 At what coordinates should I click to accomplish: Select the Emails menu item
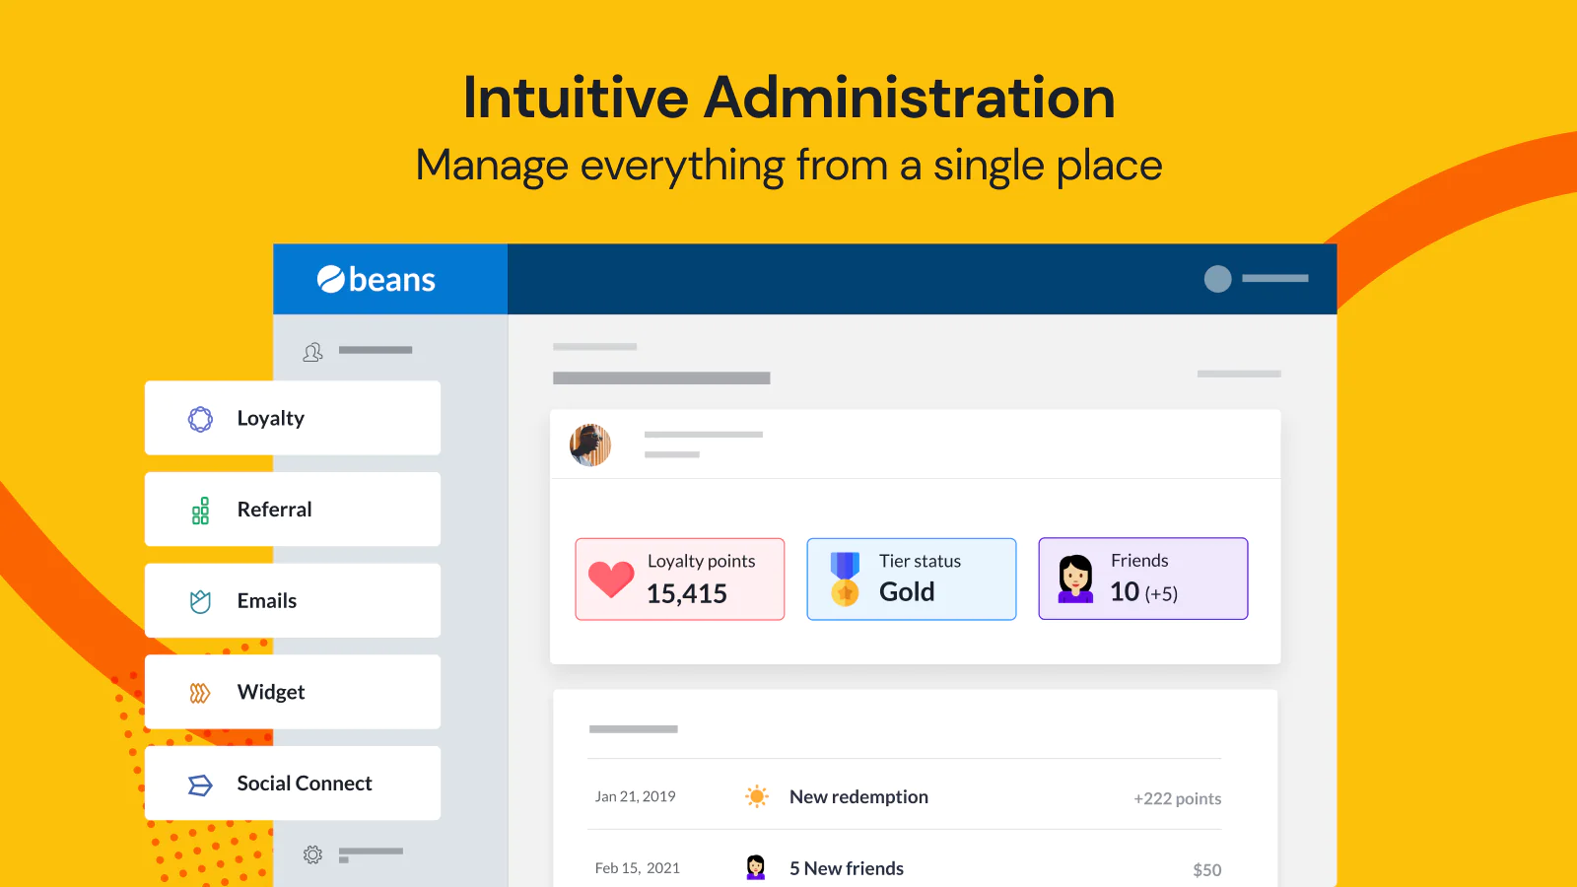(293, 600)
